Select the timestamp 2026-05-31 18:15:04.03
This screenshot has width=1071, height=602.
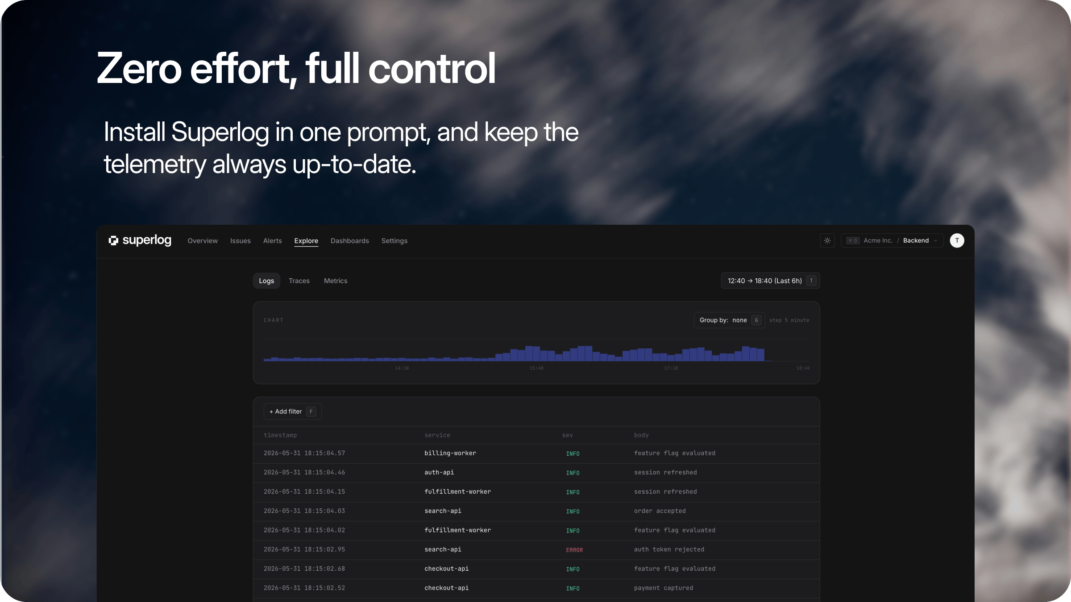(304, 511)
